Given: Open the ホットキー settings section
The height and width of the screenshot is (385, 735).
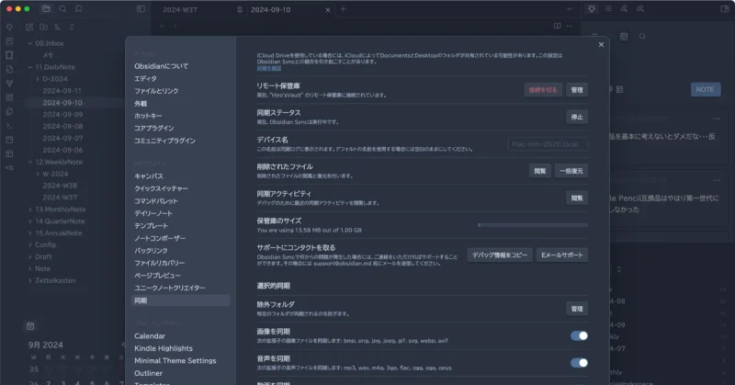Looking at the screenshot, I should [x=148, y=116].
